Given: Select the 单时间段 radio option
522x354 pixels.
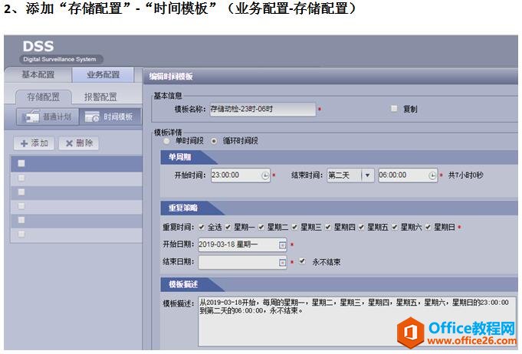Looking at the screenshot, I should (x=166, y=141).
